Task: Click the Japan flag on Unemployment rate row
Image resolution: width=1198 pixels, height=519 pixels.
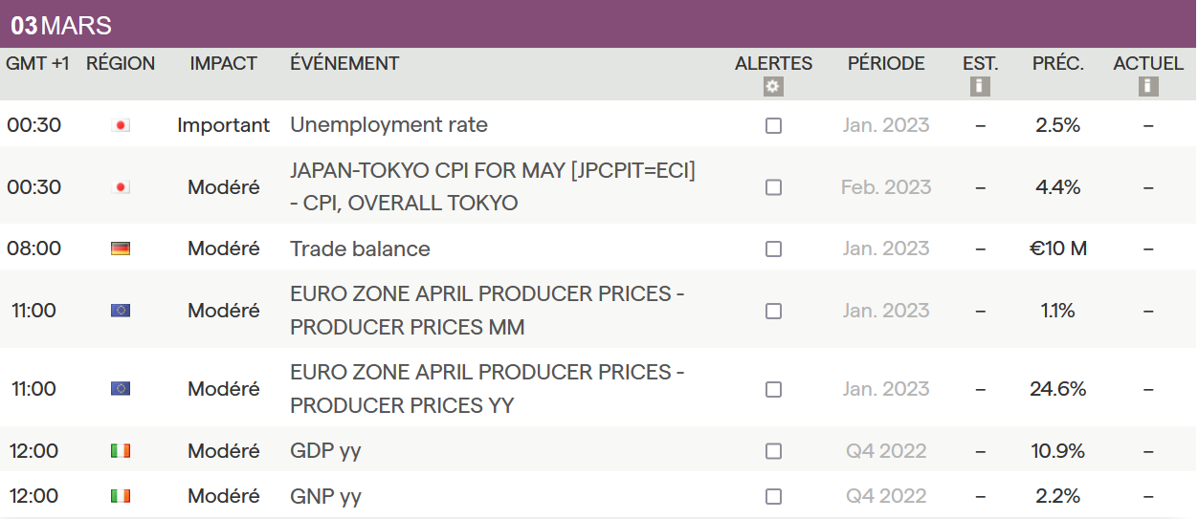Action: coord(121,125)
